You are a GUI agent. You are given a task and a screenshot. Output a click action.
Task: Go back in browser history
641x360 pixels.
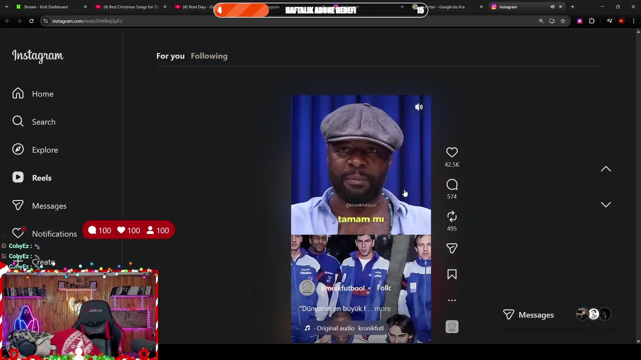(x=7, y=21)
